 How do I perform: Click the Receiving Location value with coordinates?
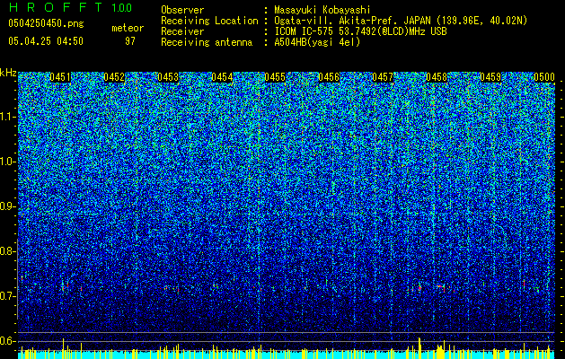coord(400,21)
